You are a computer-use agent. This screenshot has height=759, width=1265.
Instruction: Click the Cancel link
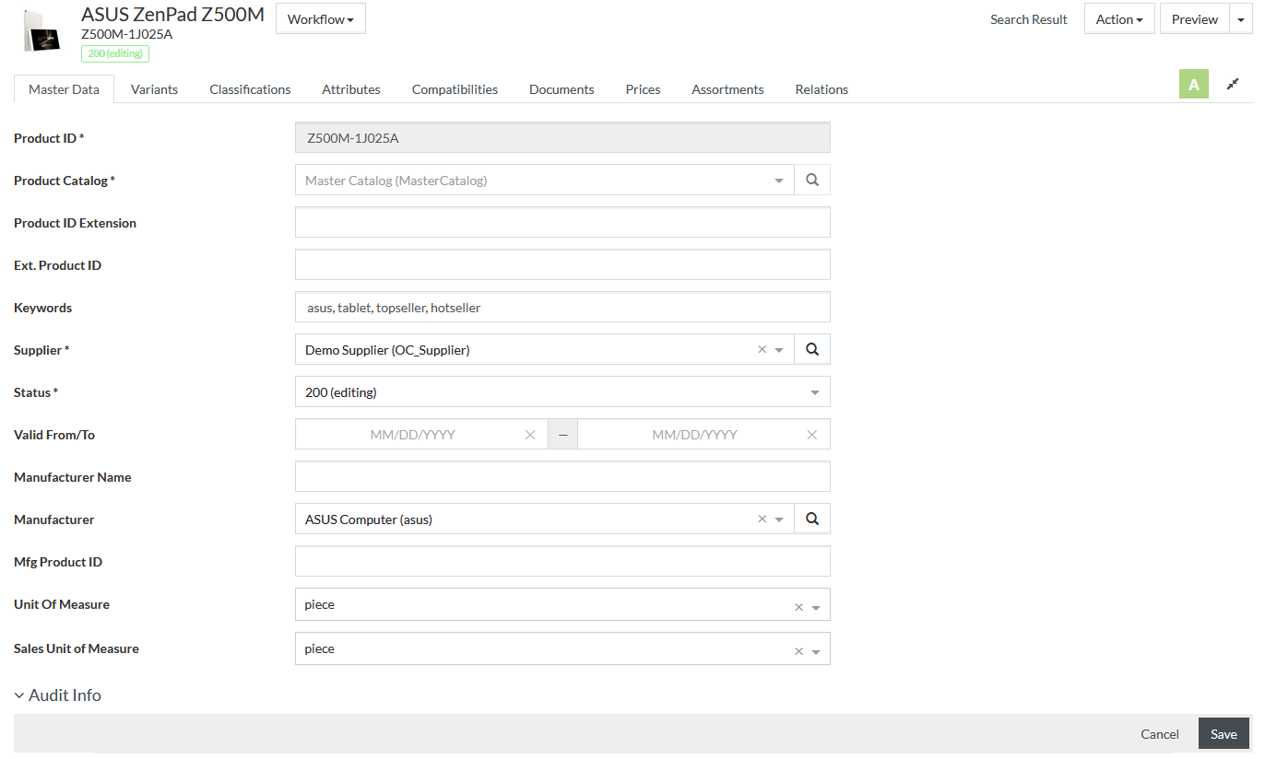[1160, 734]
